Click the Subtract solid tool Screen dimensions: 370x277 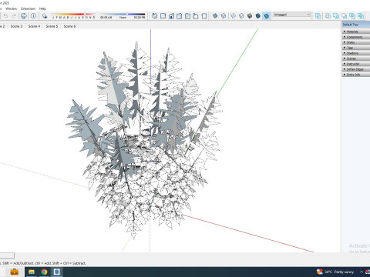(345, 16)
